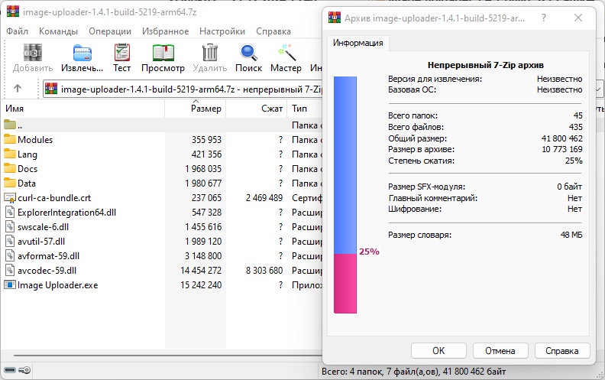
Task: Click the Добавить toolbar icon
Action: tap(33, 53)
